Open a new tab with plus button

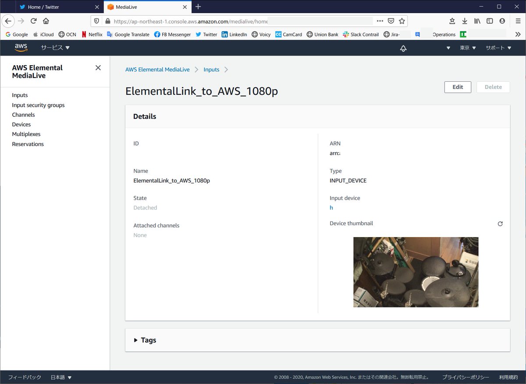pos(198,7)
